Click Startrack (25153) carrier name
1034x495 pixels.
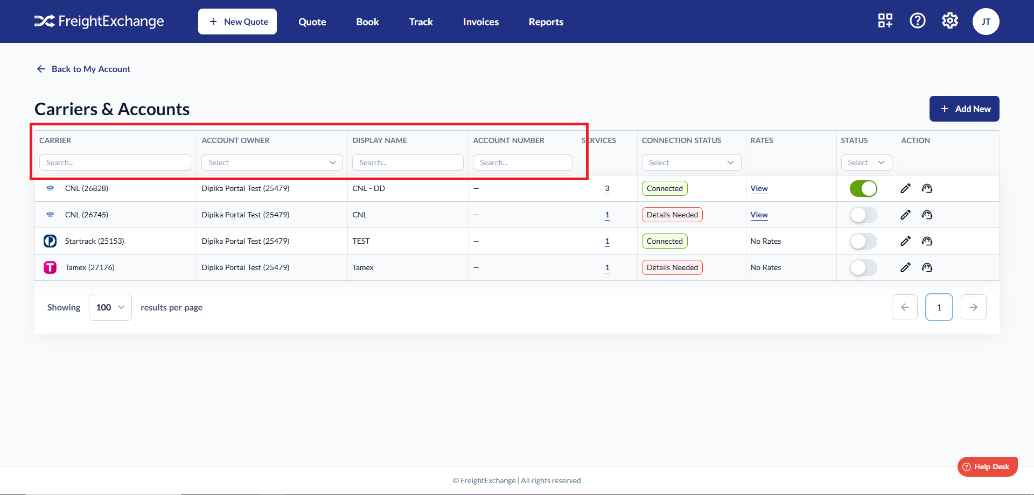[95, 241]
